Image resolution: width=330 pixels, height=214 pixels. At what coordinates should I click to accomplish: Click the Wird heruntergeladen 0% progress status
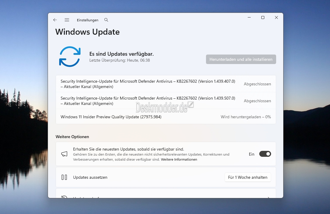click(246, 117)
